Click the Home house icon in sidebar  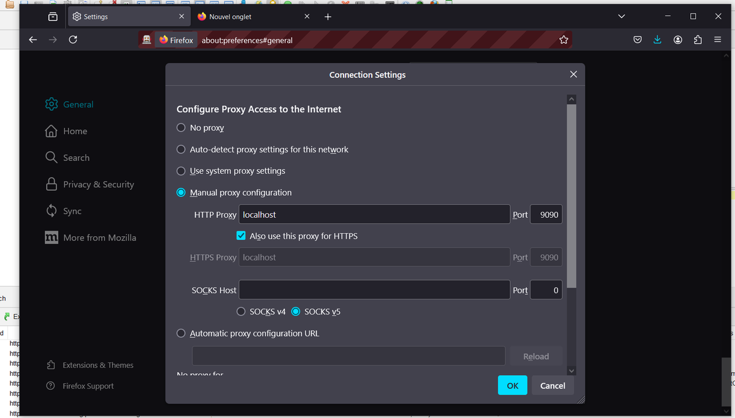click(x=51, y=131)
